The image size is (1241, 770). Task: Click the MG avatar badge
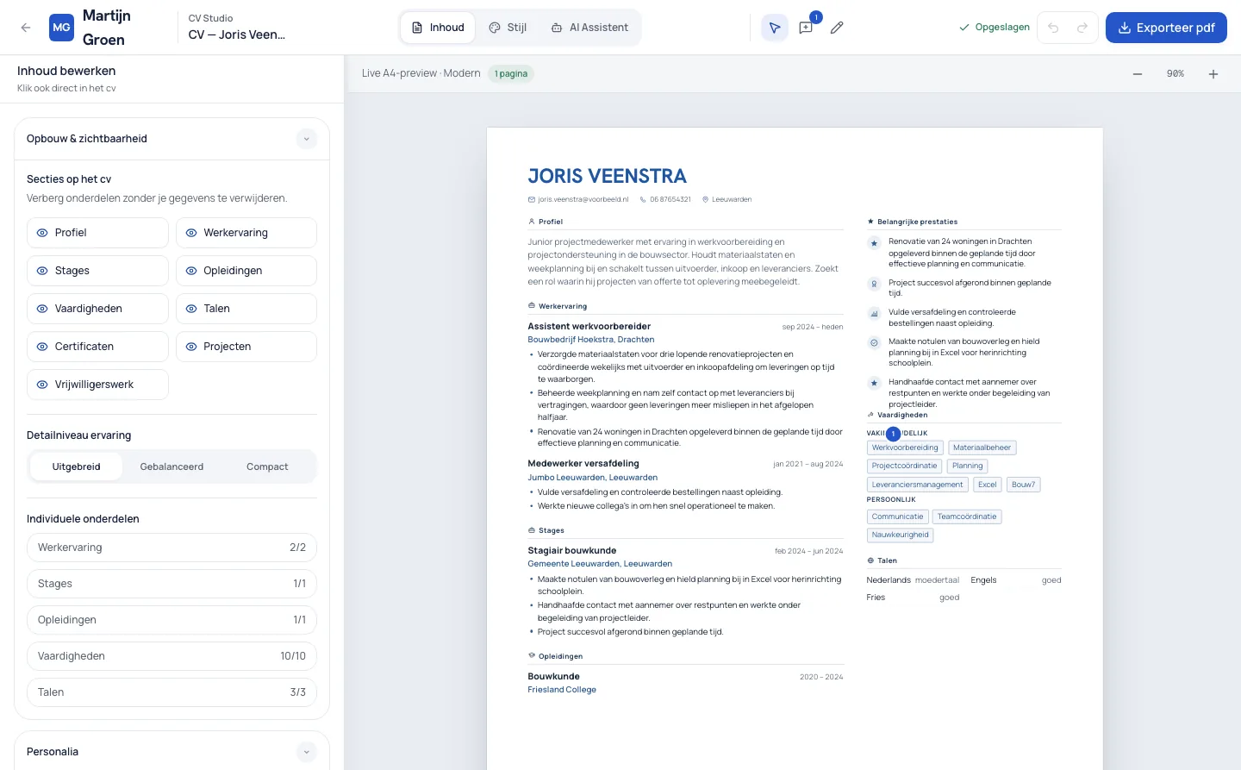point(62,28)
